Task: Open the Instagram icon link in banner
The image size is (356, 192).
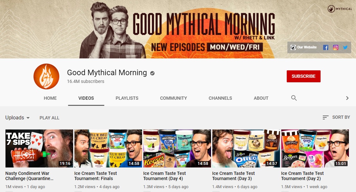Action: (336, 47)
